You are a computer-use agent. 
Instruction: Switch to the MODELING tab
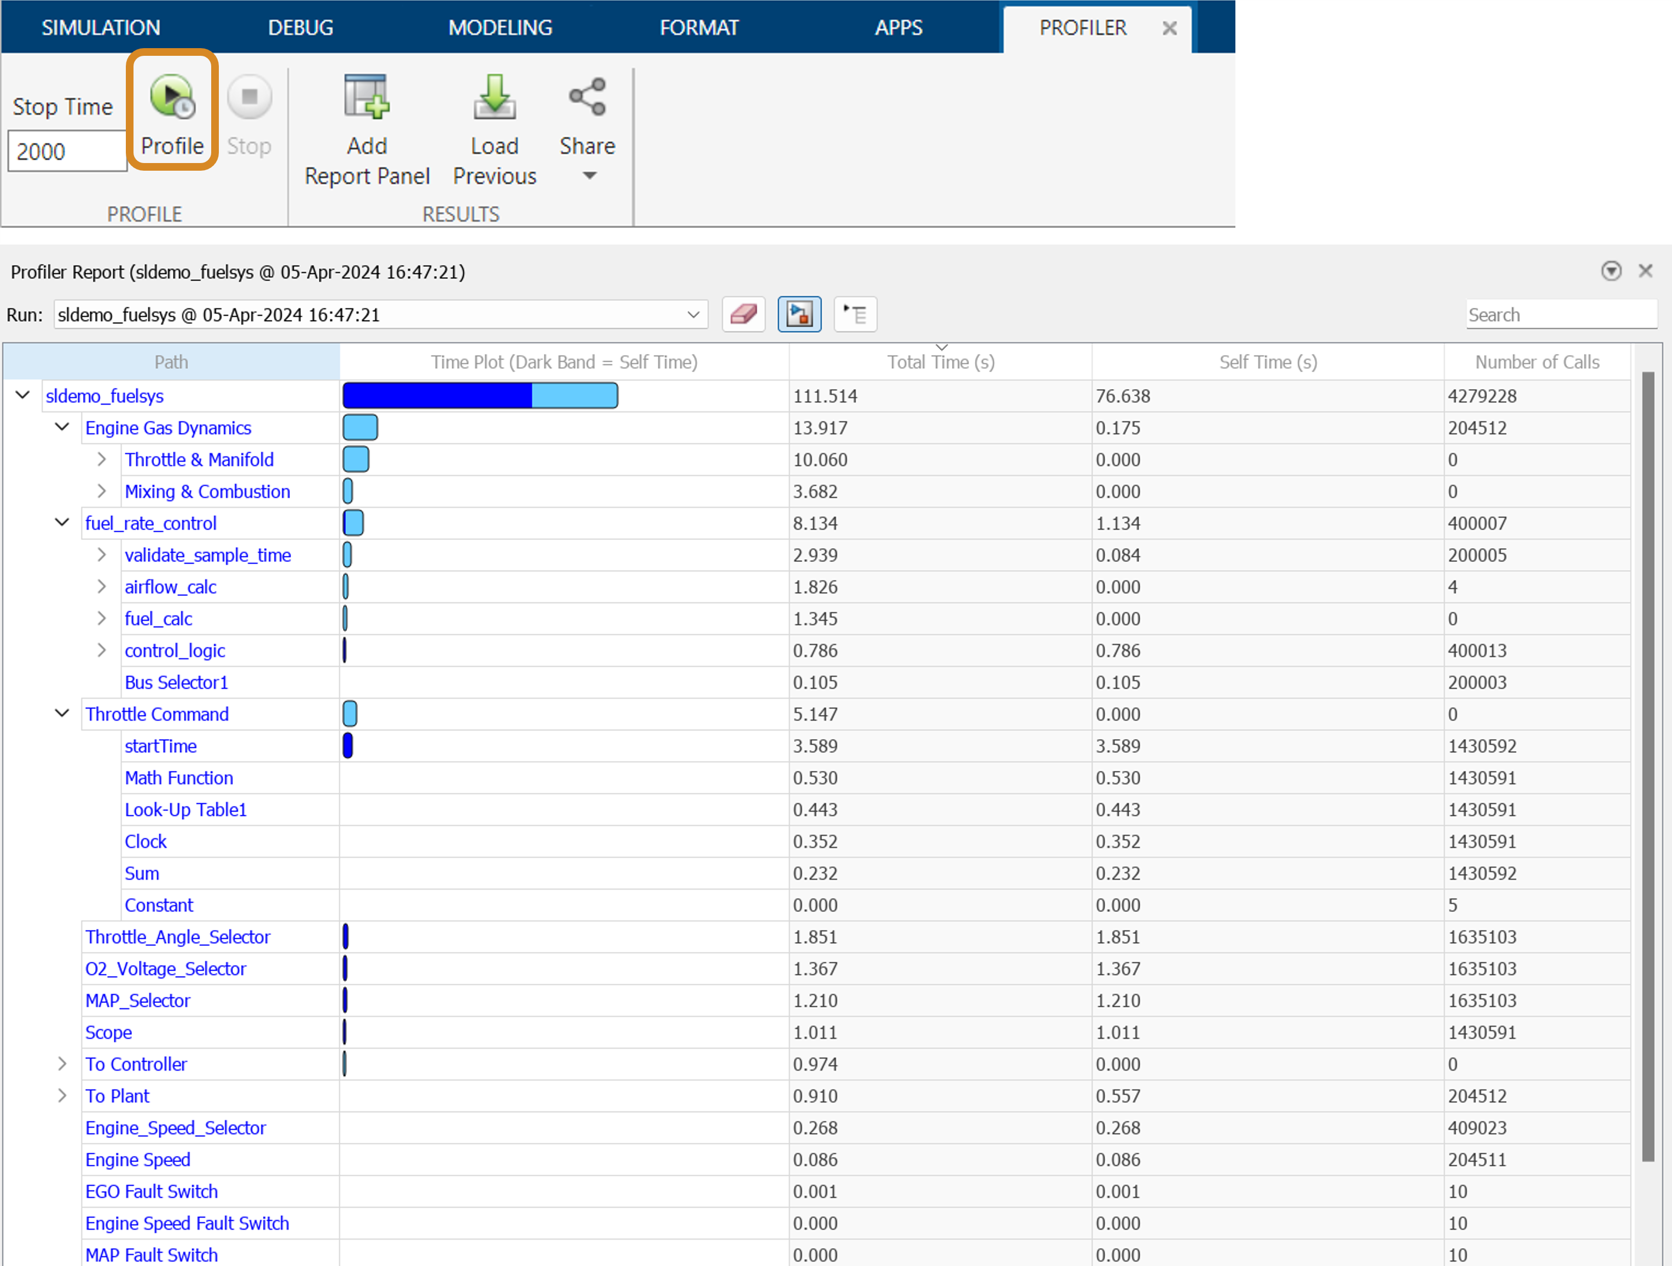pos(500,28)
